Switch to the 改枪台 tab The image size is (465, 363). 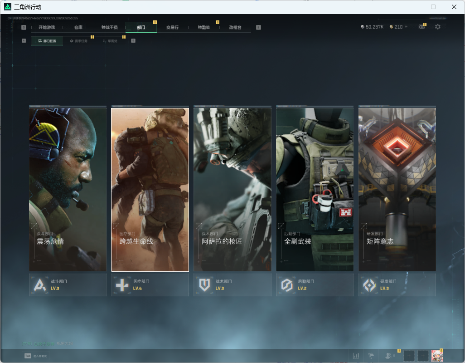click(x=235, y=27)
